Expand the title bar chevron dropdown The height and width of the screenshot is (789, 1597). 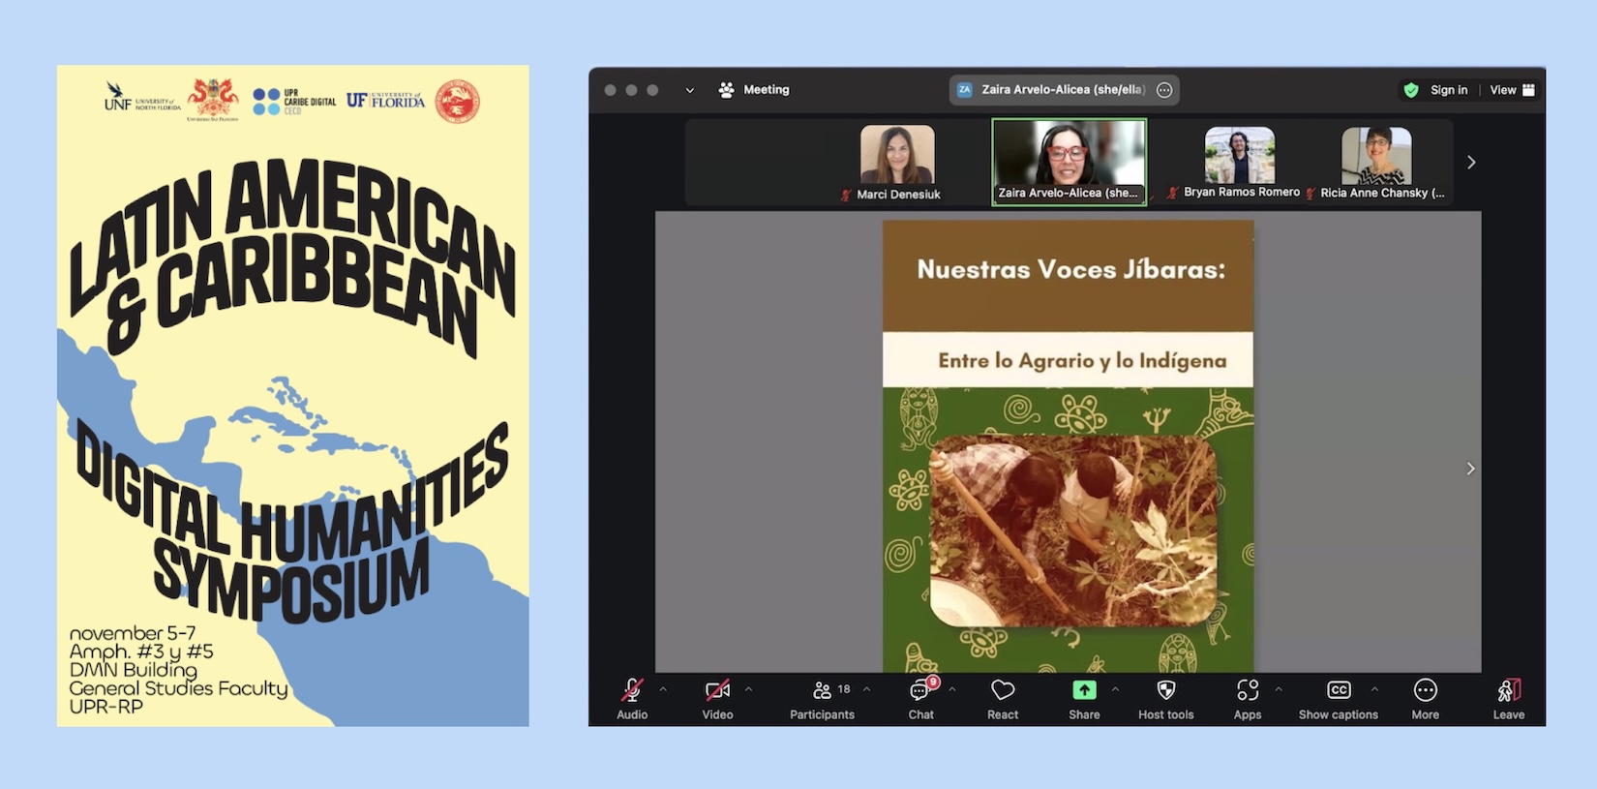click(690, 90)
